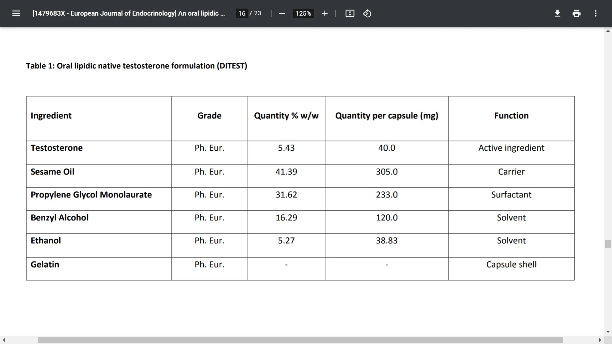Select the 'Quantity % w/w' header
The image size is (612, 344).
click(286, 116)
